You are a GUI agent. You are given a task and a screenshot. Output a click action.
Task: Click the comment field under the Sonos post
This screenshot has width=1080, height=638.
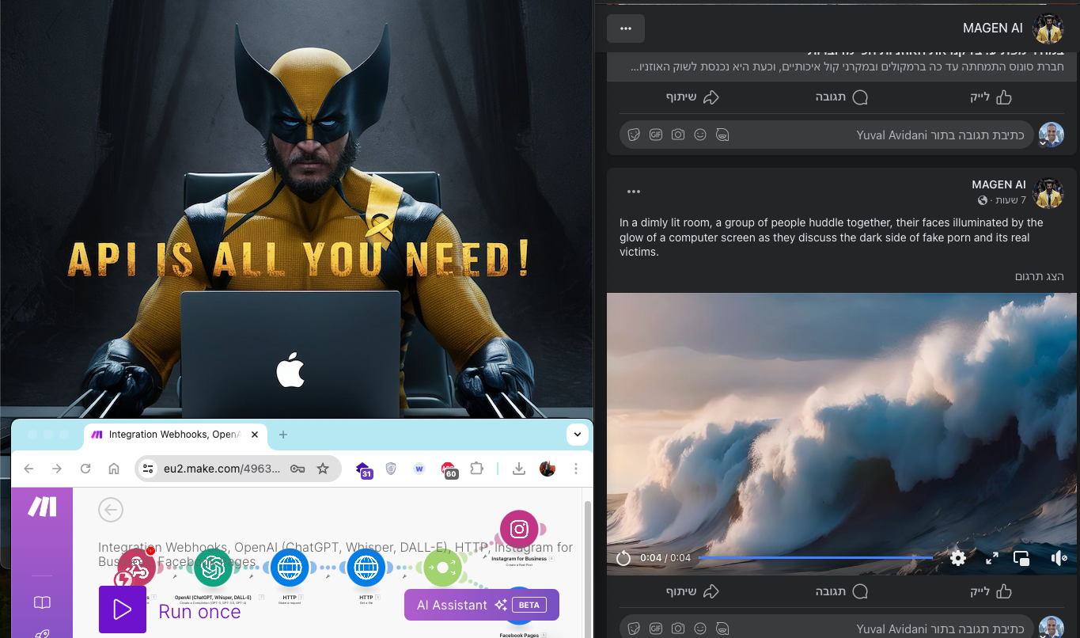(827, 135)
